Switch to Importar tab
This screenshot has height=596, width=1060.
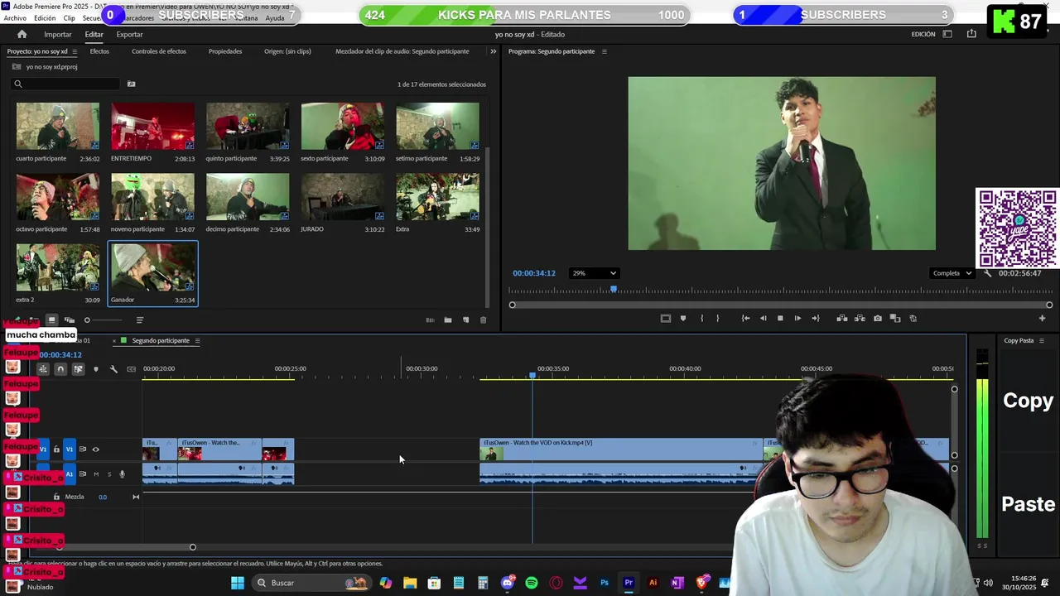pos(58,34)
